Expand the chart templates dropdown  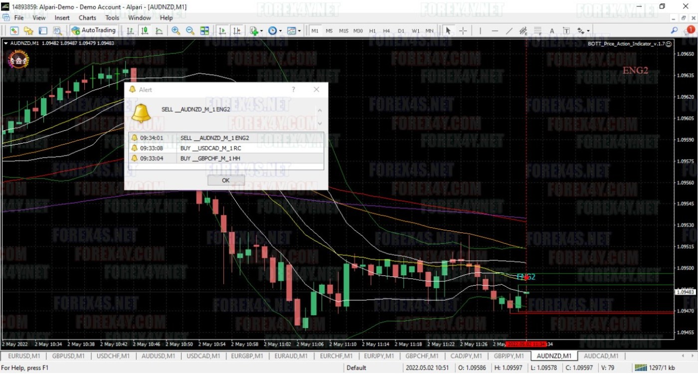294,31
